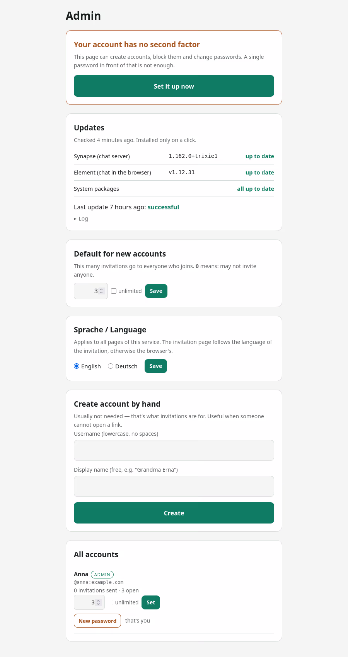Save the default invitations setting
The height and width of the screenshot is (657, 348).
pyautogui.click(x=156, y=291)
